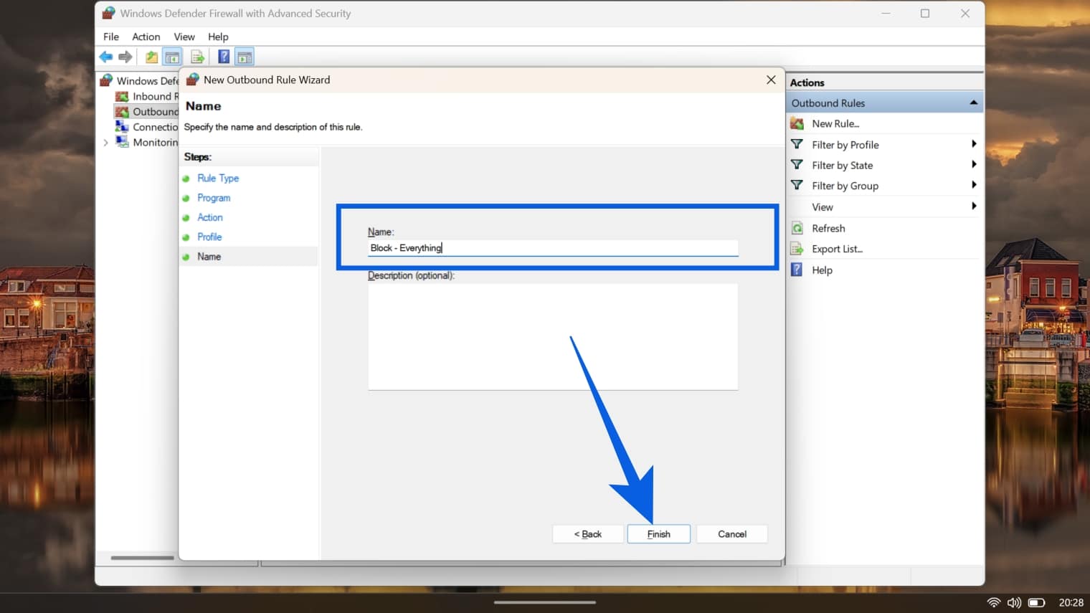Go to the Action wizard step
The image size is (1090, 613).
point(210,217)
